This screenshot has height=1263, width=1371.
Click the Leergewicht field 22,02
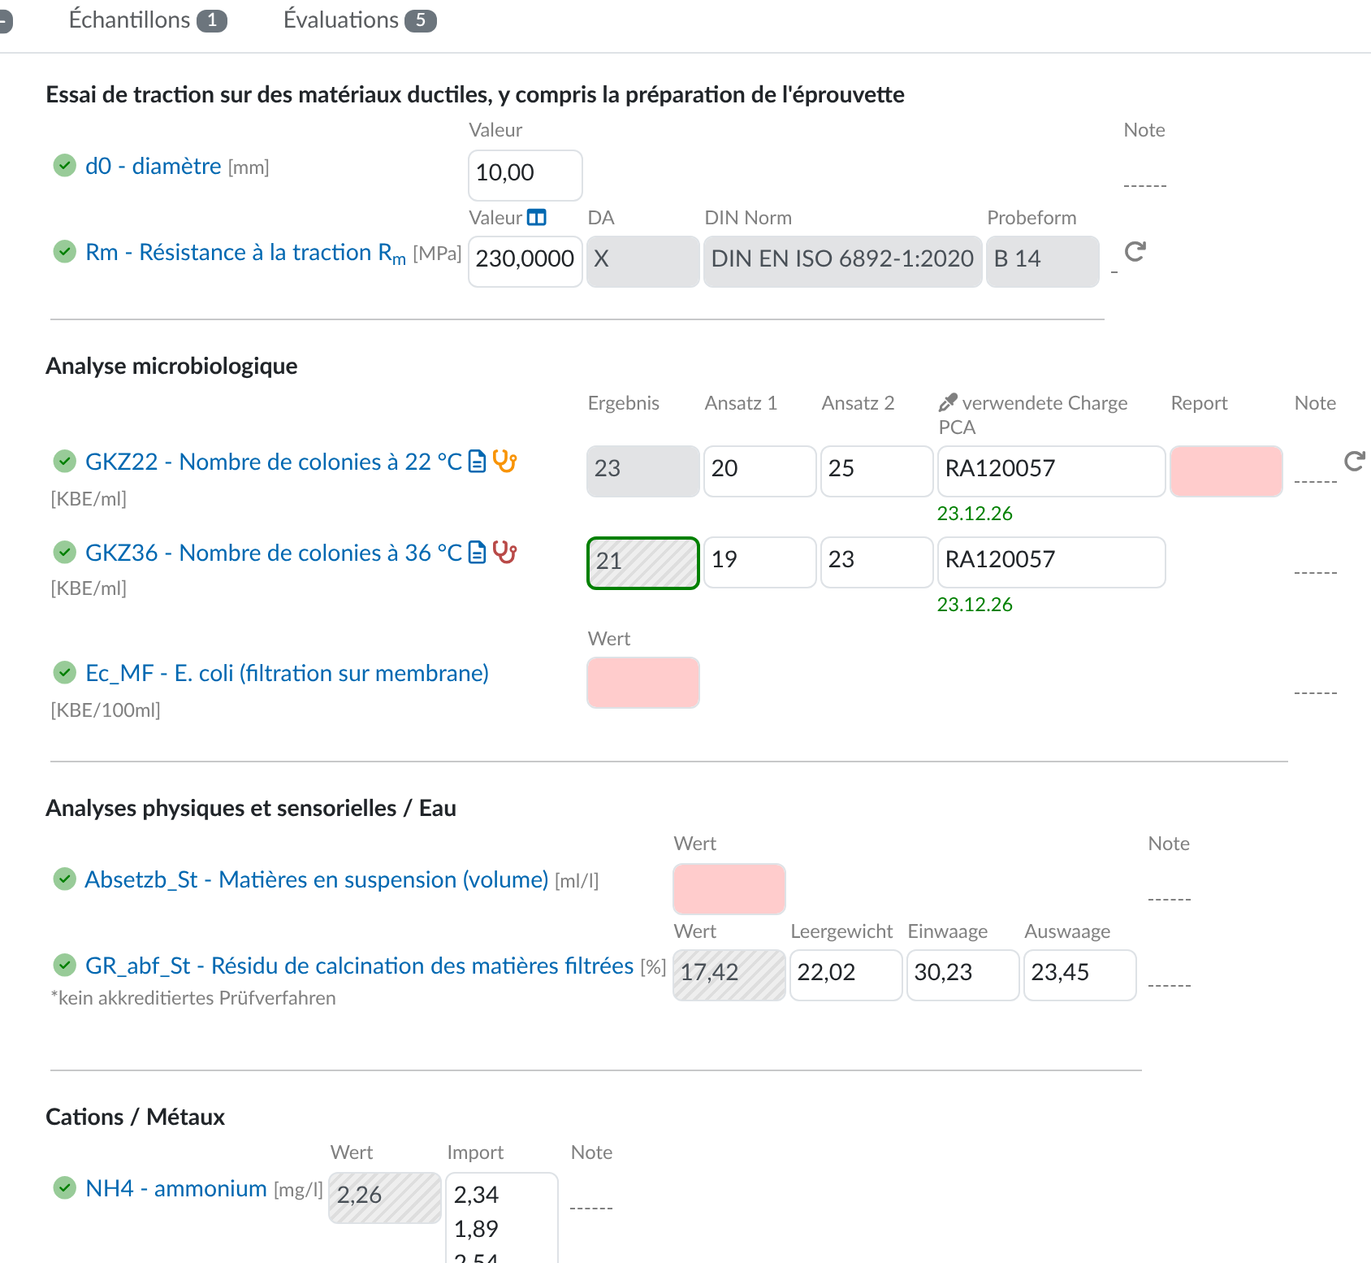846,974
